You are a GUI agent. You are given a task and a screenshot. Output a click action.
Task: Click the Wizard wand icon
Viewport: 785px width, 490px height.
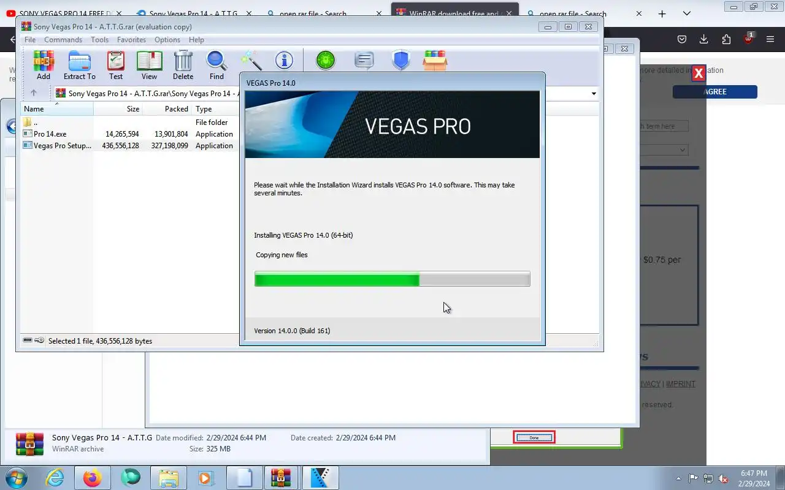click(251, 61)
